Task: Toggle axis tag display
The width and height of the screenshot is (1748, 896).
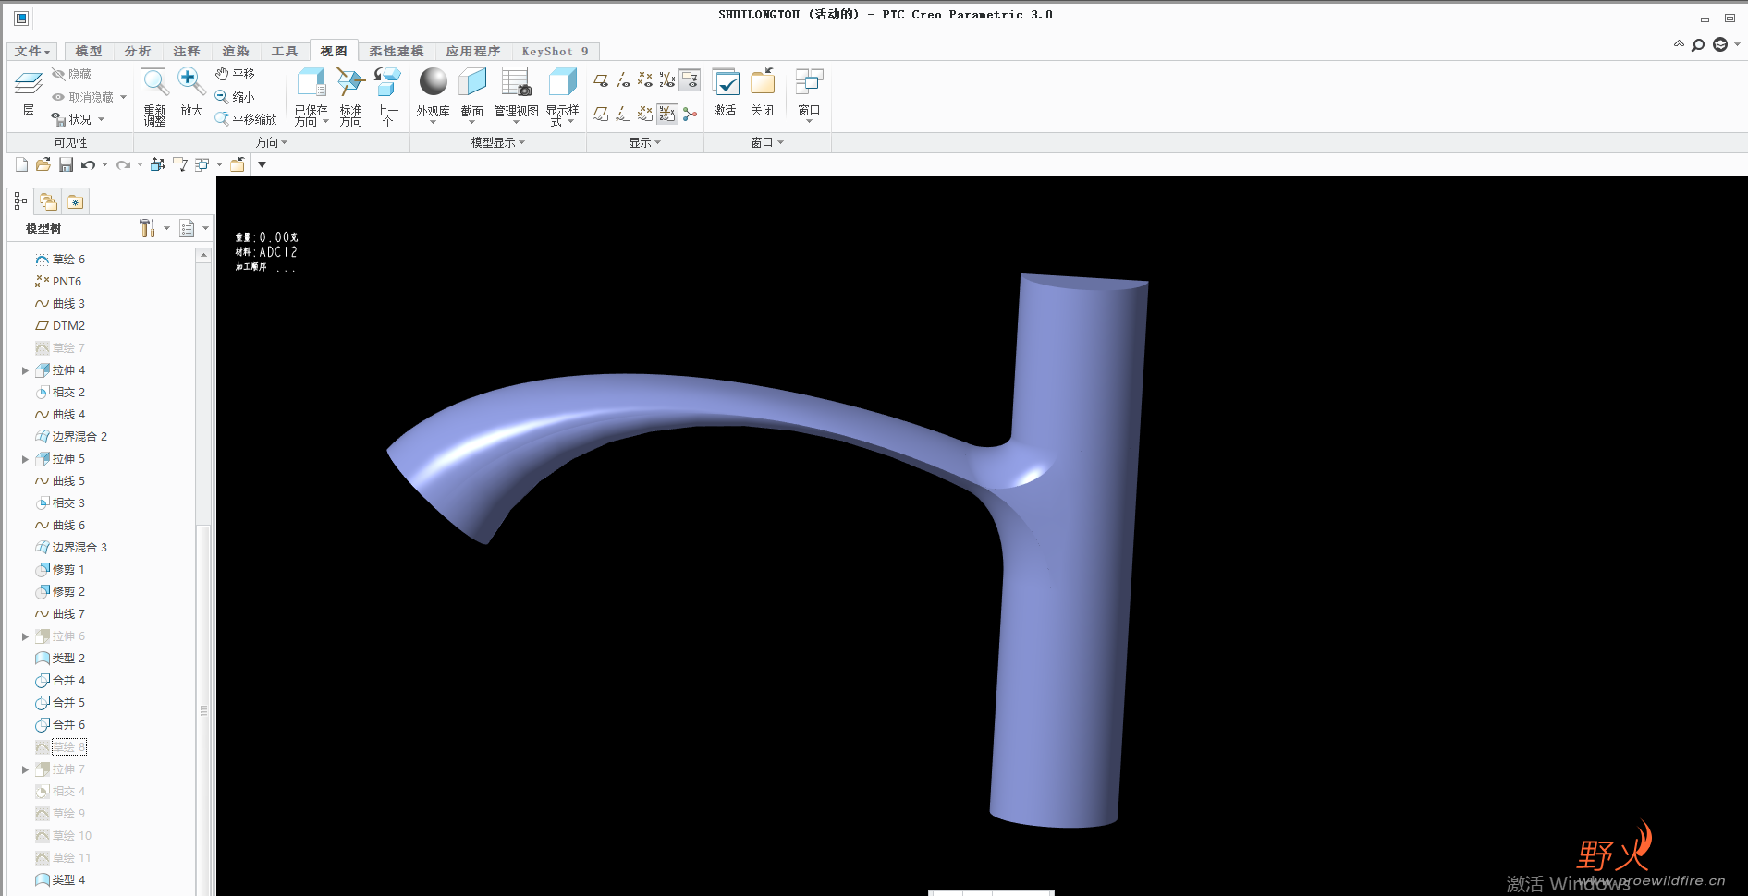Action: click(623, 114)
